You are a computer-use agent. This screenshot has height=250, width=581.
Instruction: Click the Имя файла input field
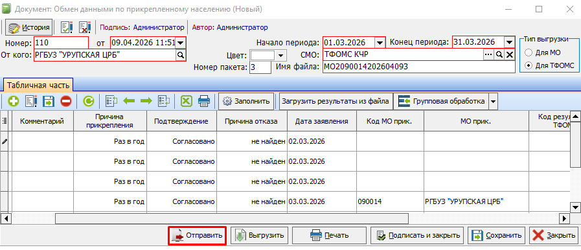[418, 67]
